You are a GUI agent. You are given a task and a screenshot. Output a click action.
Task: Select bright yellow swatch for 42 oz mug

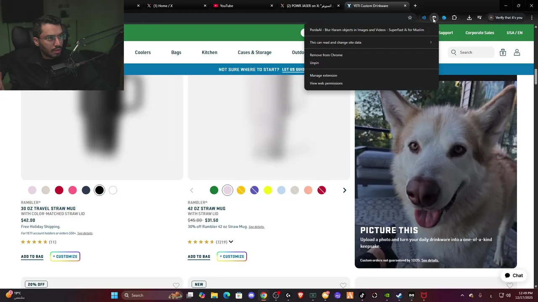pyautogui.click(x=268, y=190)
